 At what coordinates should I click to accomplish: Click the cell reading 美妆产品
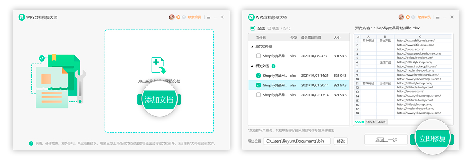[x=385, y=41]
